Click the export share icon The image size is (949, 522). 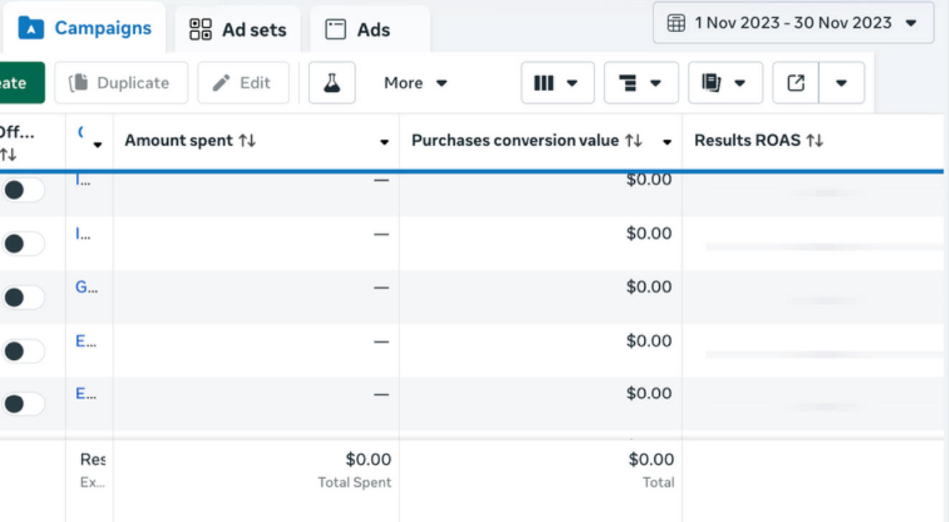pos(795,83)
